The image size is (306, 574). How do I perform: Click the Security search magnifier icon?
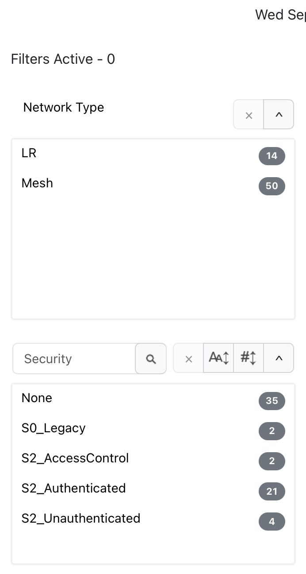151,359
